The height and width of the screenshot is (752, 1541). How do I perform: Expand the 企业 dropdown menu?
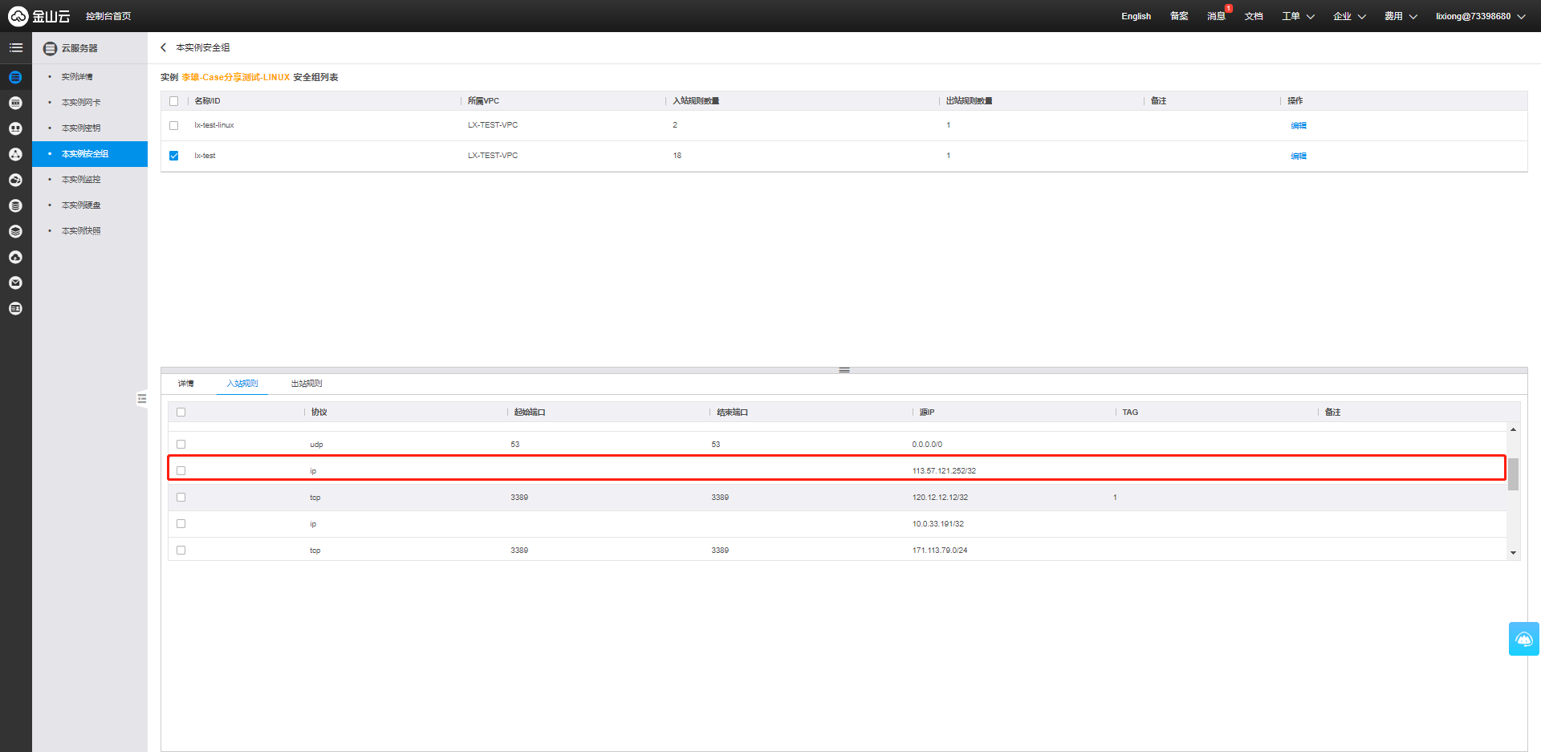tap(1349, 16)
